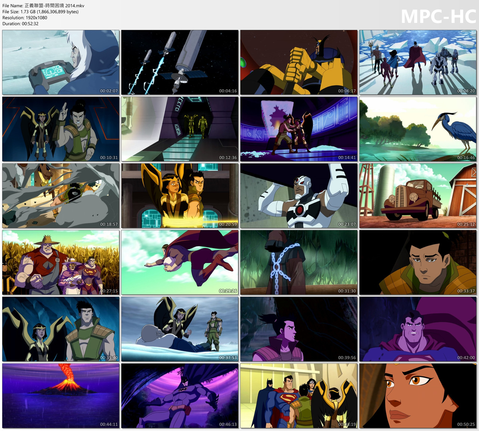Open the corridor frame at 00:12:36
This screenshot has height=431, width=479.
click(x=180, y=129)
